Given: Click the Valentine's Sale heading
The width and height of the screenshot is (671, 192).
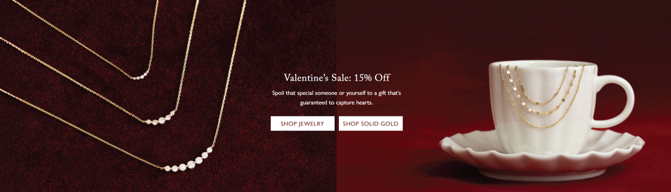Looking at the screenshot, I should (337, 78).
